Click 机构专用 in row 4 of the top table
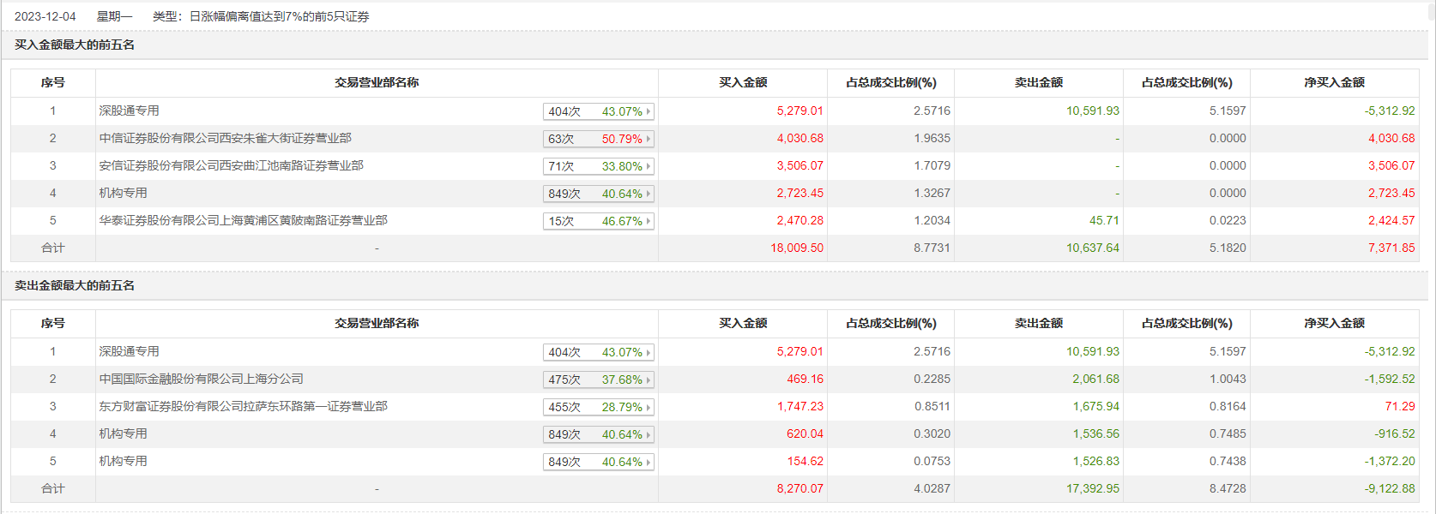The height and width of the screenshot is (514, 1436). pos(123,193)
